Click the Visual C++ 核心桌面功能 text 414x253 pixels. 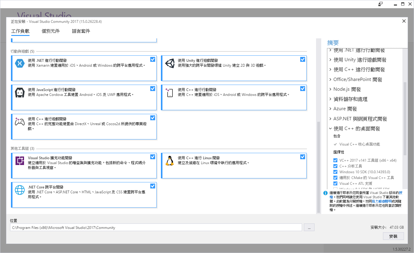click(x=360, y=144)
